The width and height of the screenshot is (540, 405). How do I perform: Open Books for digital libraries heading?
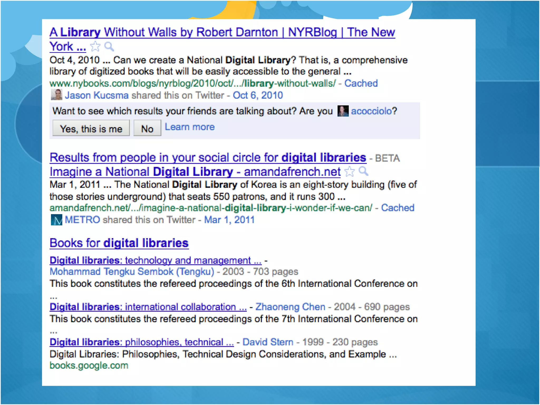[119, 243]
